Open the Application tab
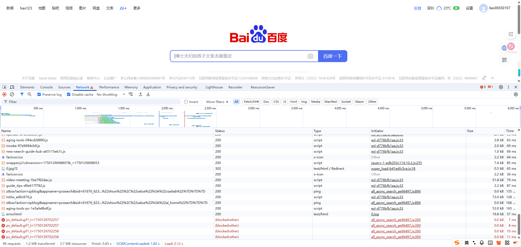521x247 pixels. pos(152,87)
